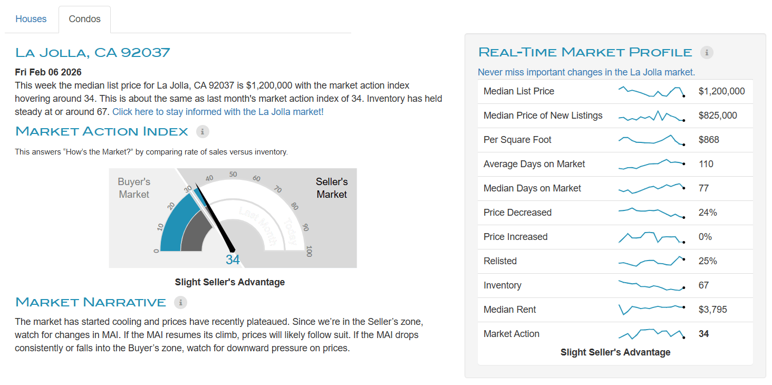Click the Inventory sparkline chart

click(651, 285)
